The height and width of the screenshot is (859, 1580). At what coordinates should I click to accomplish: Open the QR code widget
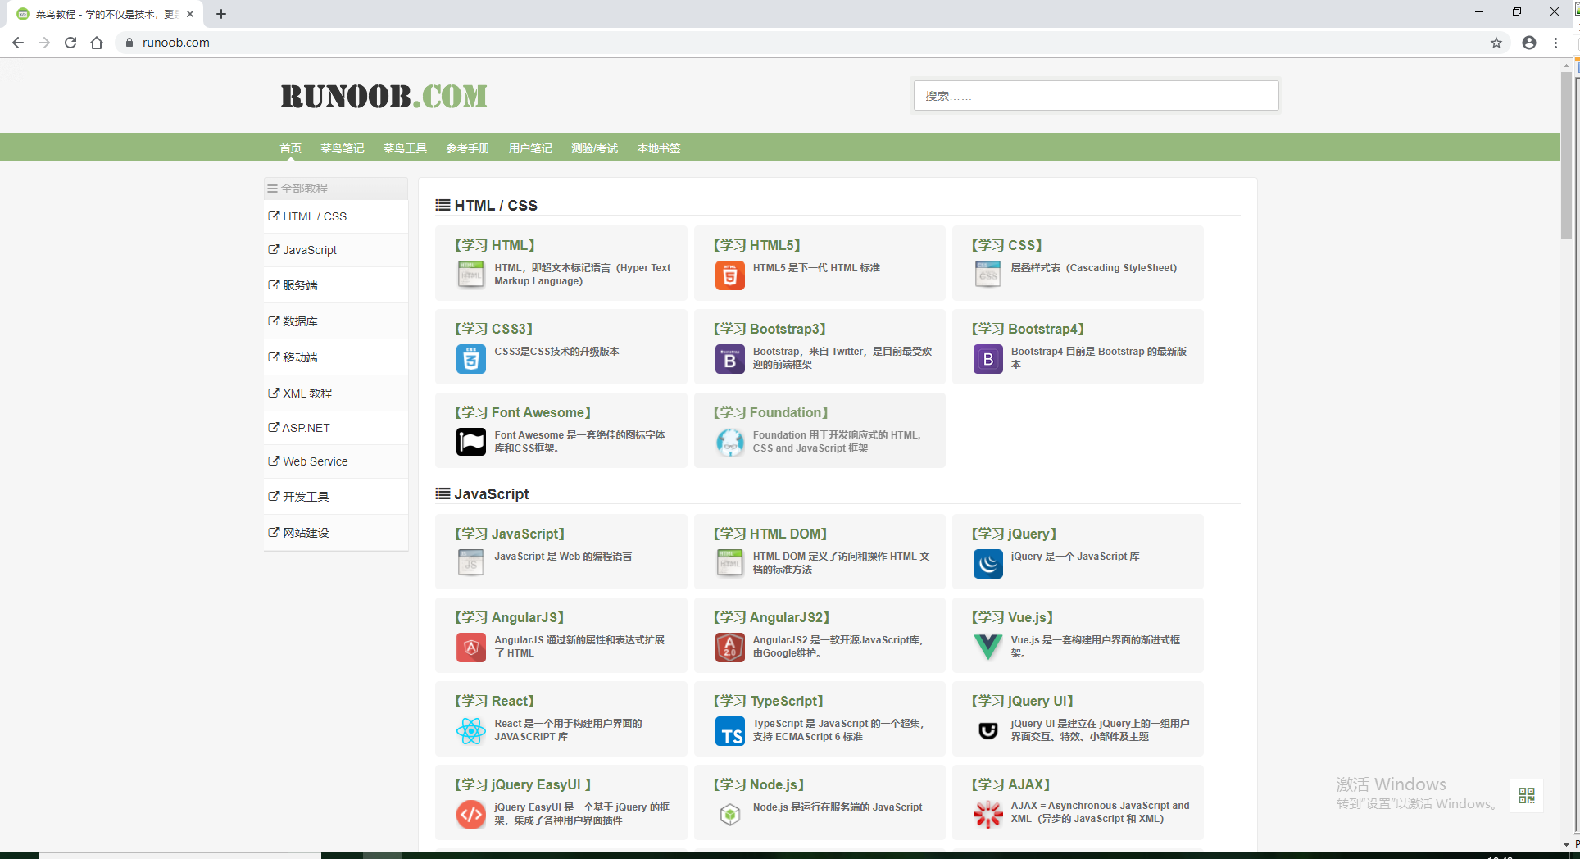(1526, 795)
